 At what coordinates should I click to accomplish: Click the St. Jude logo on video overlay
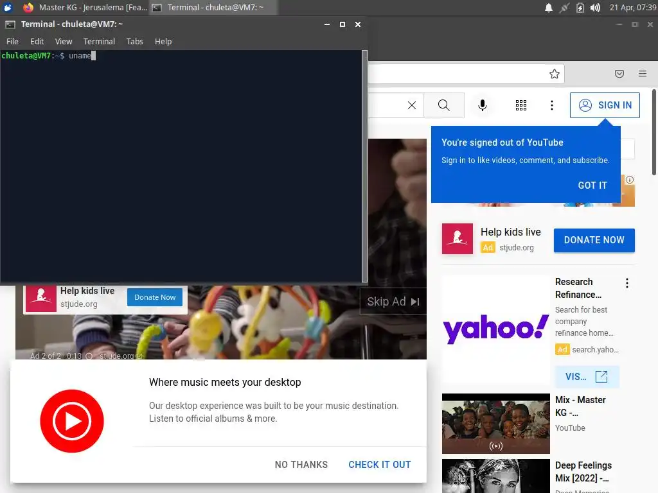(40, 298)
